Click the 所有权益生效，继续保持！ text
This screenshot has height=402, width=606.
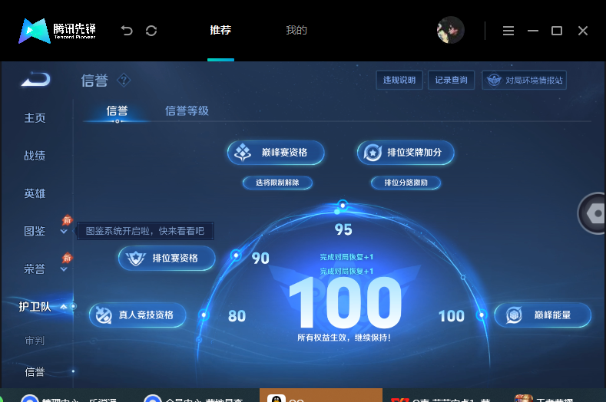click(x=344, y=338)
